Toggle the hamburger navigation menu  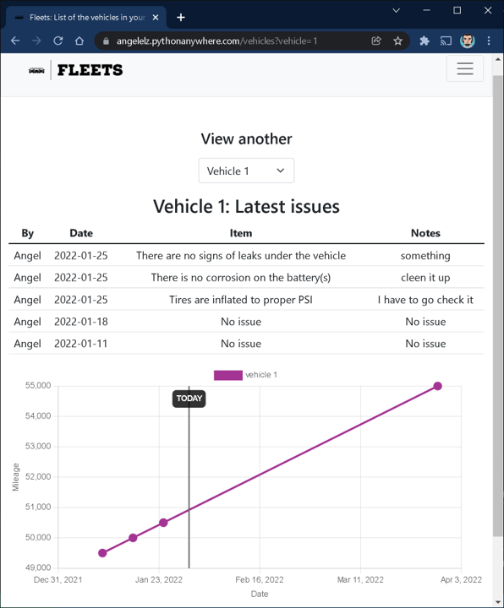(x=465, y=68)
